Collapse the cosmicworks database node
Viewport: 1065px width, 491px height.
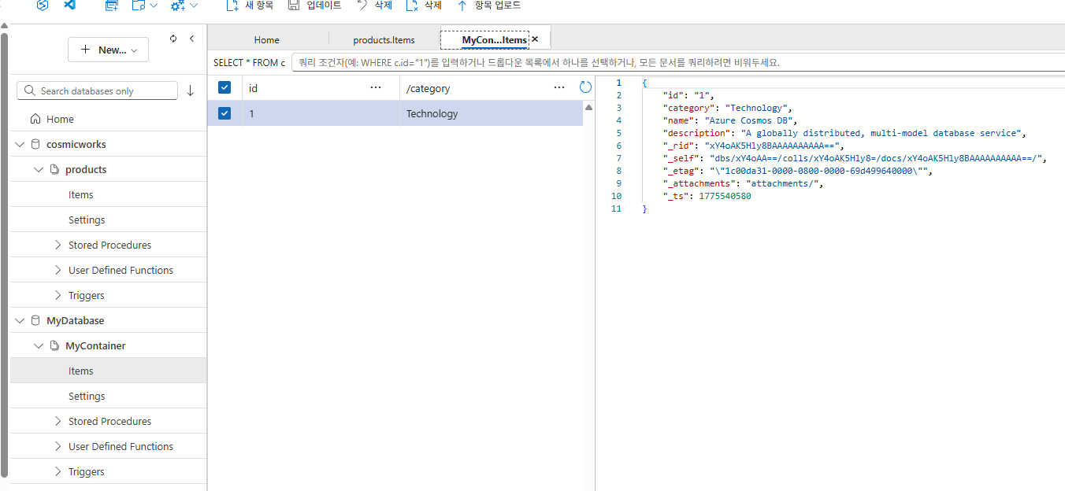point(20,144)
